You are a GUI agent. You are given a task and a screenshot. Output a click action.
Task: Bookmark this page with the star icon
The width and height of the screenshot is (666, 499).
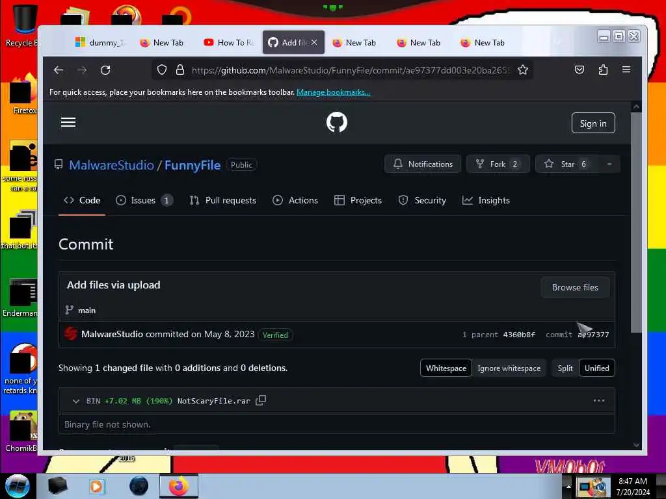coord(523,70)
